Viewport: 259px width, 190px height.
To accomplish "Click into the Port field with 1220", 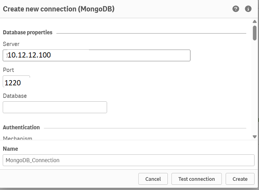I will pyautogui.click(x=16, y=81).
